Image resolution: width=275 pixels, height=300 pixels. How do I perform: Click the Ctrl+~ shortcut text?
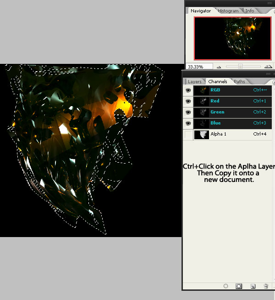(x=260, y=90)
